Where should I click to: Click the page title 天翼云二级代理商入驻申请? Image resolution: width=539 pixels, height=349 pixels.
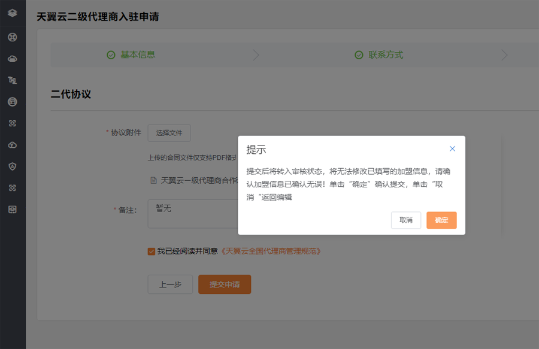[x=98, y=17]
